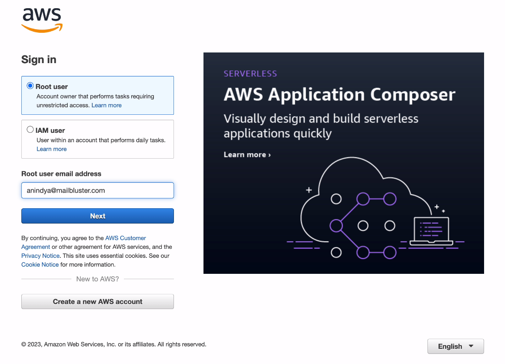This screenshot has height=364, width=505.
Task: Open the English language dropdown
Action: 455,346
